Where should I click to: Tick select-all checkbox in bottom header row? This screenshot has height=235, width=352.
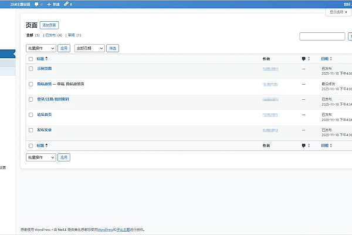click(x=31, y=146)
